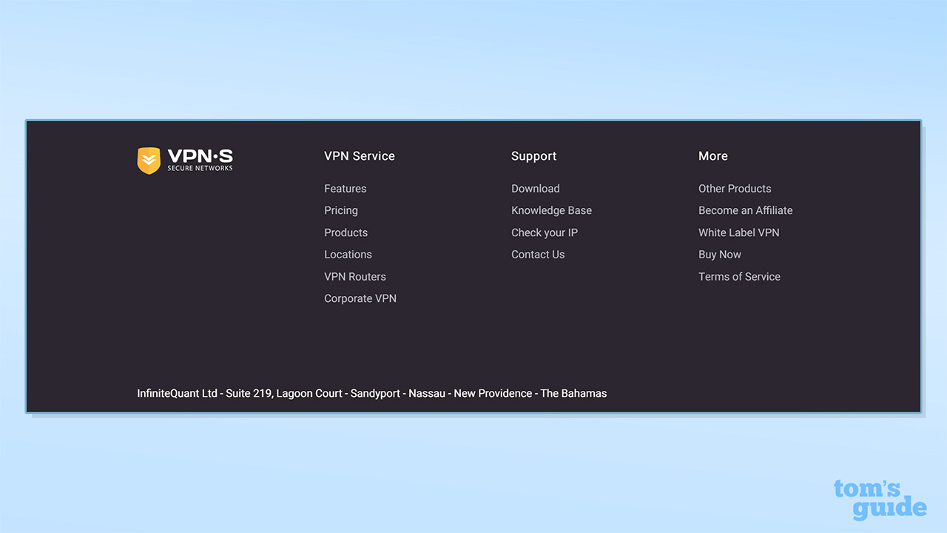Open the Contact Us page
Viewport: 947px width, 533px height.
pos(537,255)
